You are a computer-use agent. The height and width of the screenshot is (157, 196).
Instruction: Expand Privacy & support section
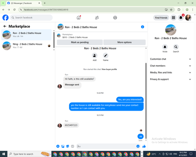[171, 79]
